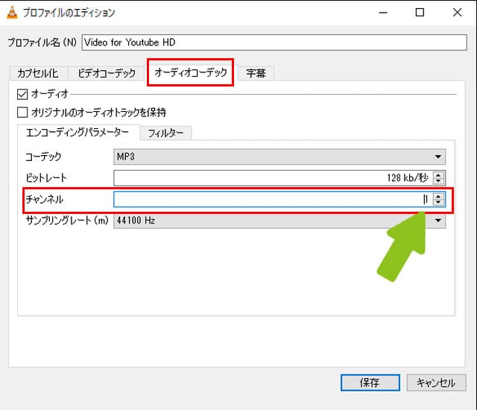Open the サンプリングレート 44100 Hz dropdown
The width and height of the screenshot is (477, 410).
279,220
